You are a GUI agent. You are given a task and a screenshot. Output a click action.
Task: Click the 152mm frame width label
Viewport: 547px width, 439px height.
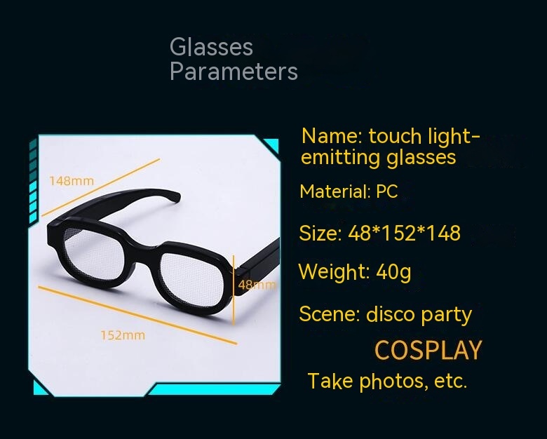(x=123, y=335)
